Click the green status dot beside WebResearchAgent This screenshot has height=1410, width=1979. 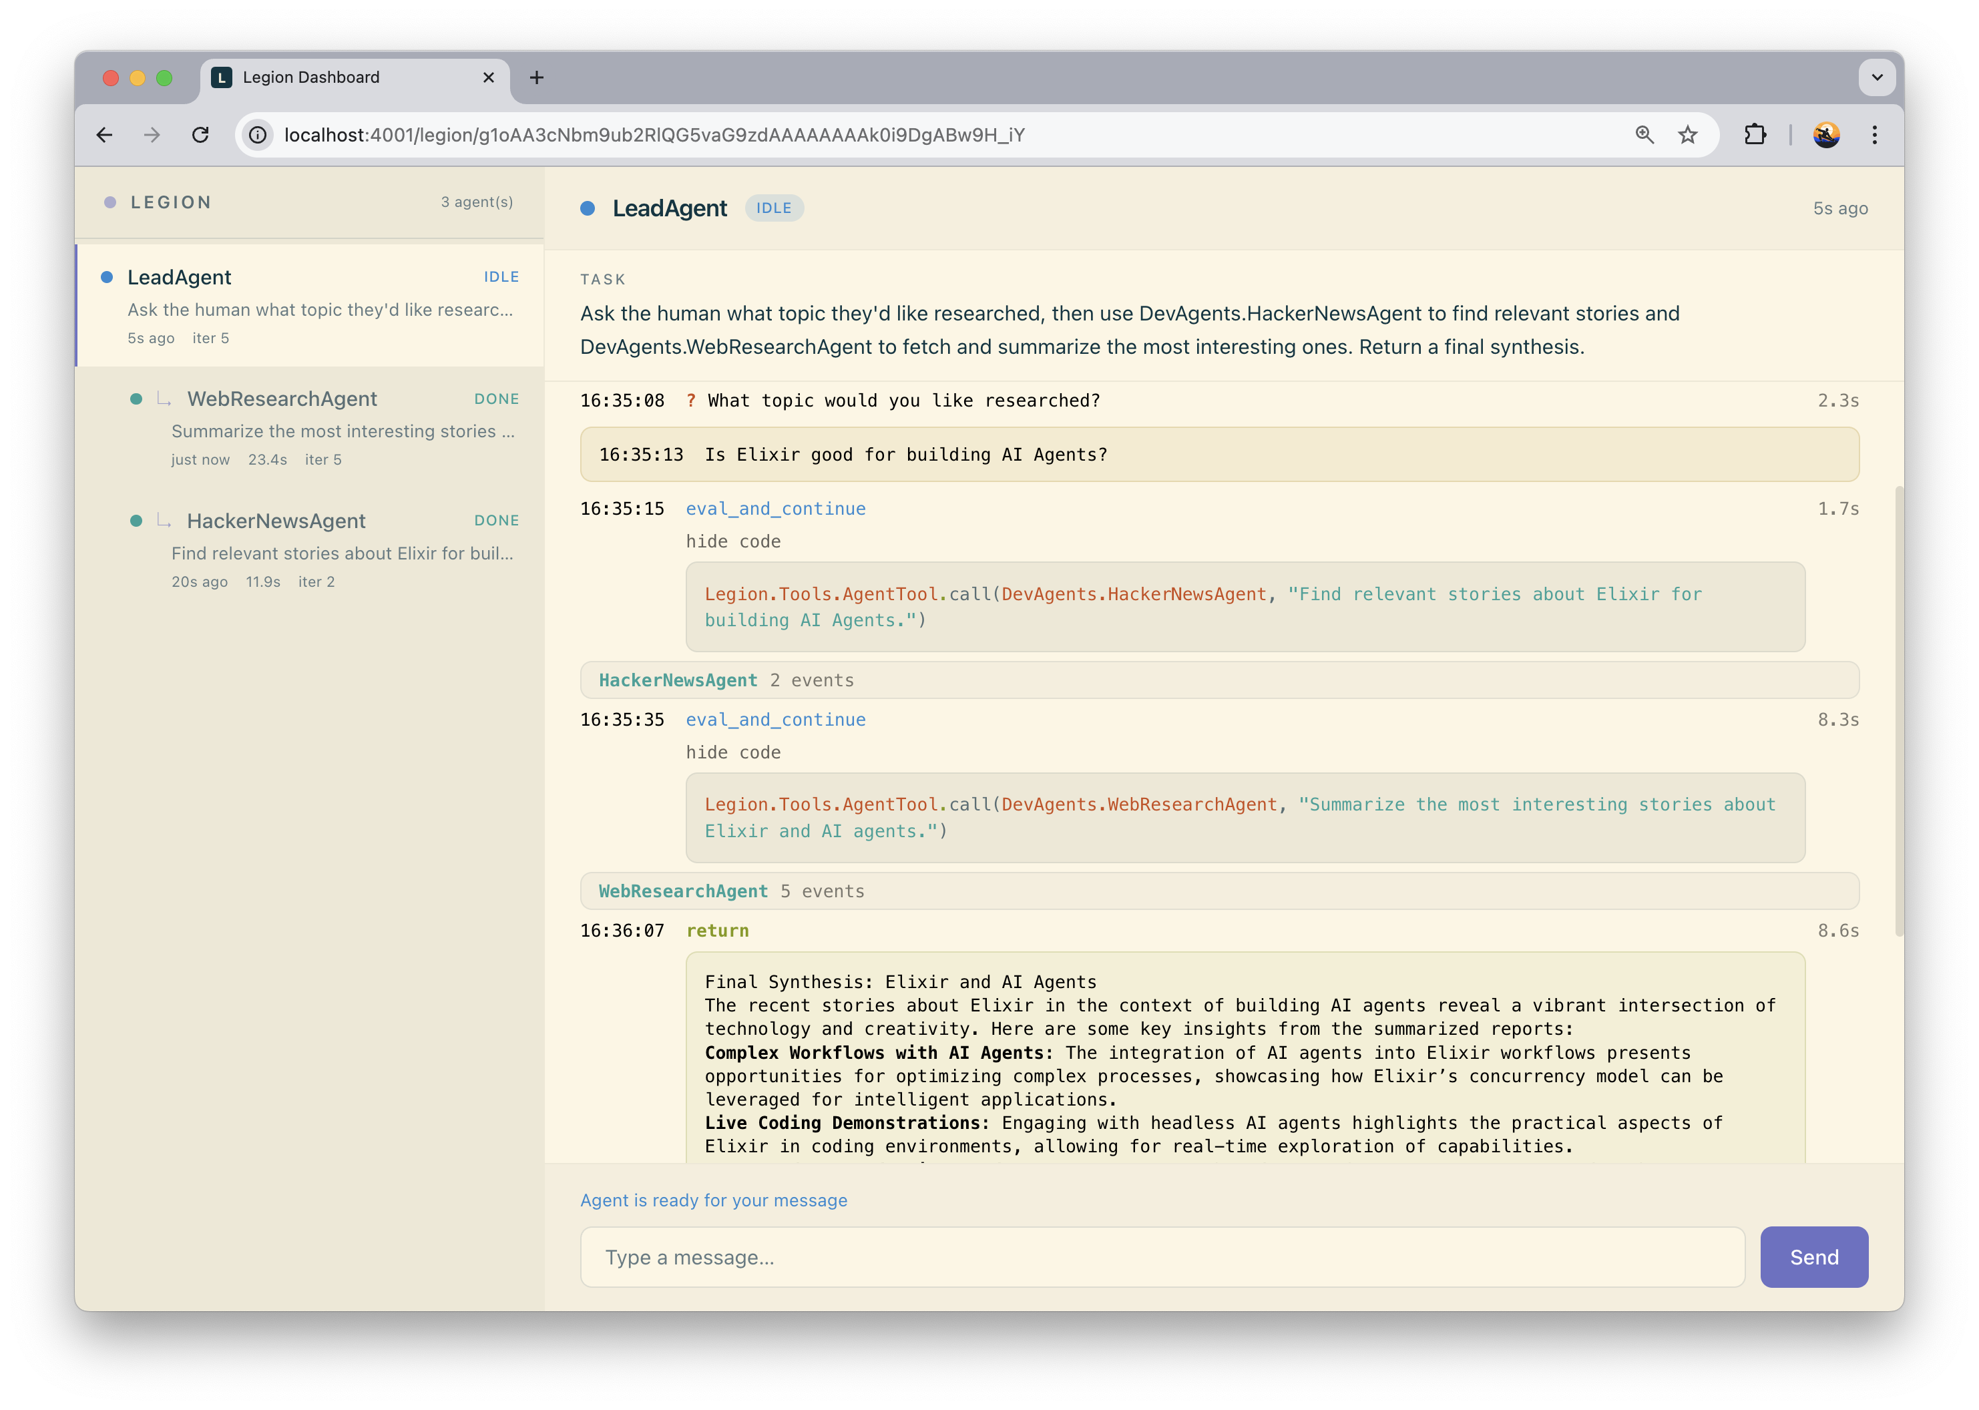pyautogui.click(x=136, y=399)
